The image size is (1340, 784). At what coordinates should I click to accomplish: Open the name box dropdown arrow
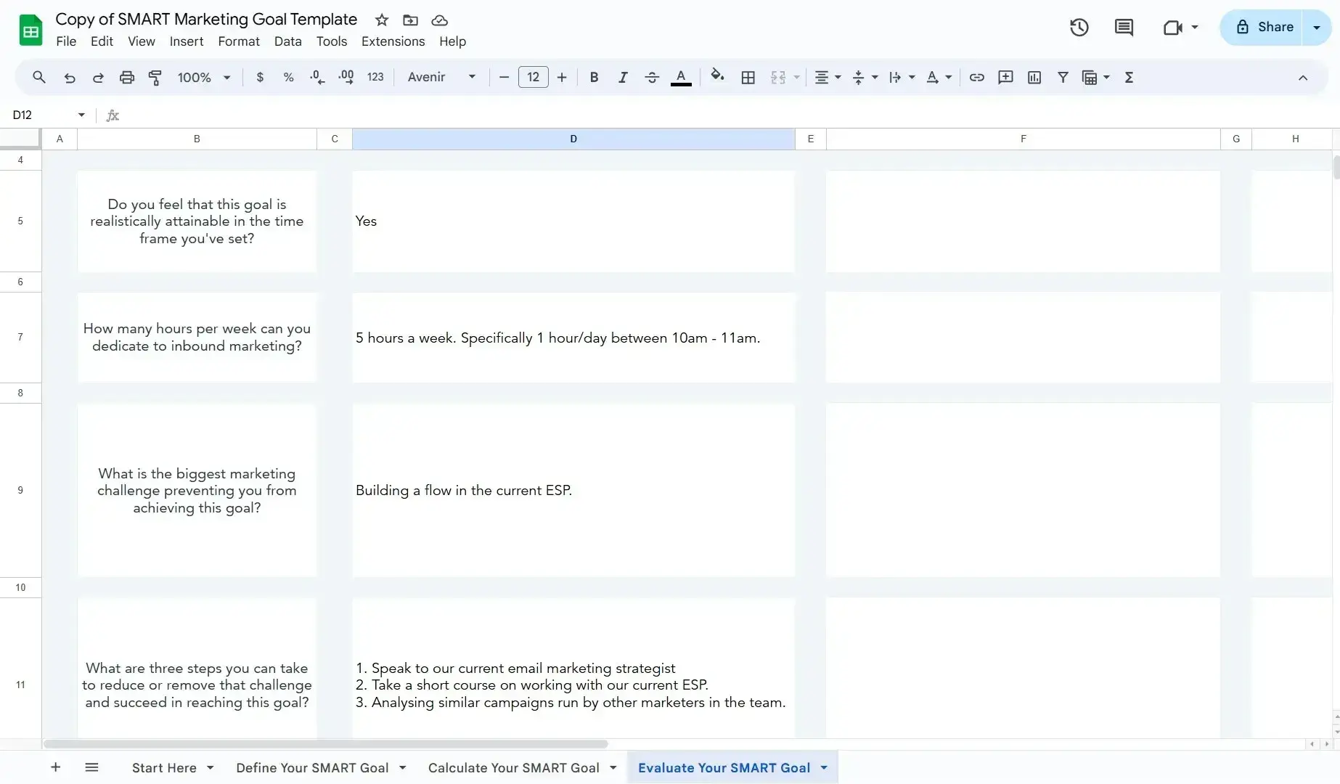tap(81, 115)
